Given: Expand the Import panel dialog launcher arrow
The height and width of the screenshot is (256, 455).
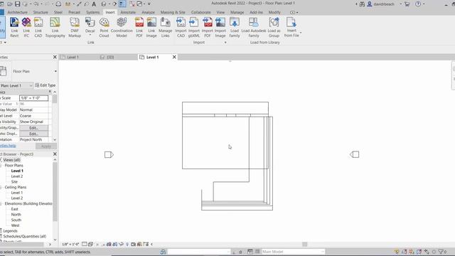Looking at the screenshot, I should pos(225,43).
